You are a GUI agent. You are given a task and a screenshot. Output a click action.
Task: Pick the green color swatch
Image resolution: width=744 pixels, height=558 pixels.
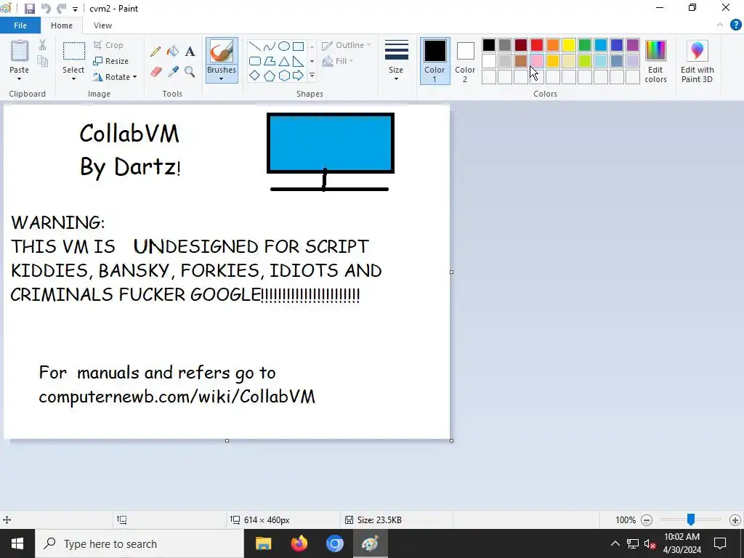[x=585, y=45]
